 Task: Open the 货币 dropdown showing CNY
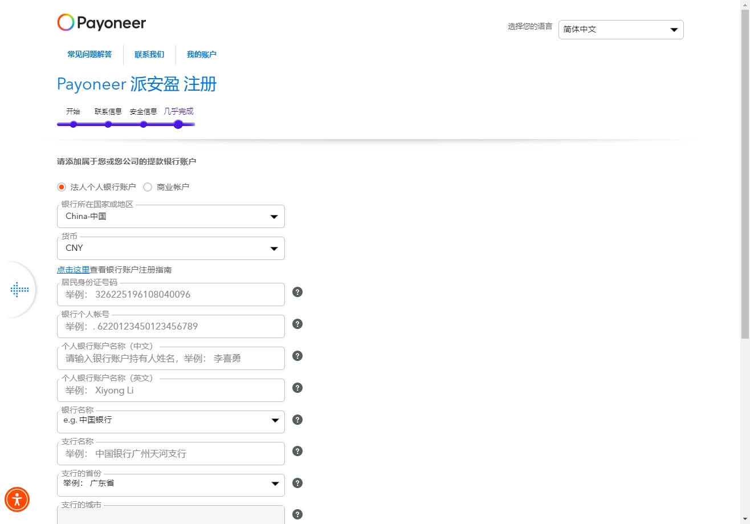point(171,249)
